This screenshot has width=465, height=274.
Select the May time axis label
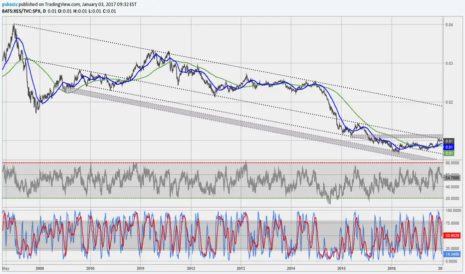click(6, 269)
